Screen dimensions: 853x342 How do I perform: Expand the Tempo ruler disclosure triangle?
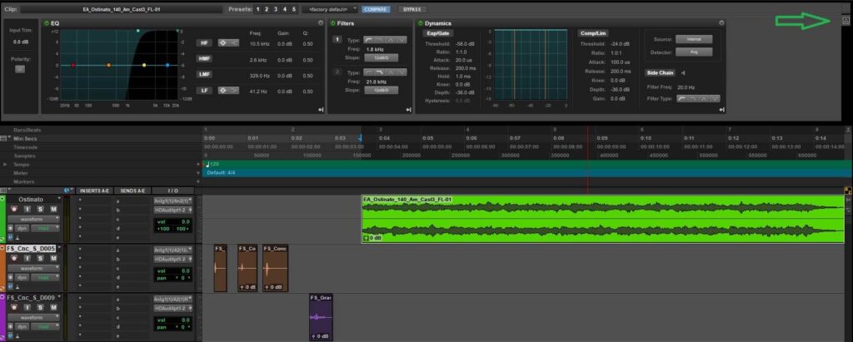pos(7,164)
